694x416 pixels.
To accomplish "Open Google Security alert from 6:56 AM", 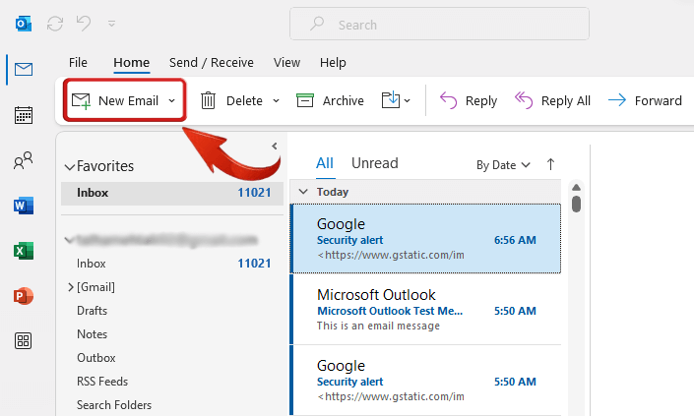I will click(426, 239).
